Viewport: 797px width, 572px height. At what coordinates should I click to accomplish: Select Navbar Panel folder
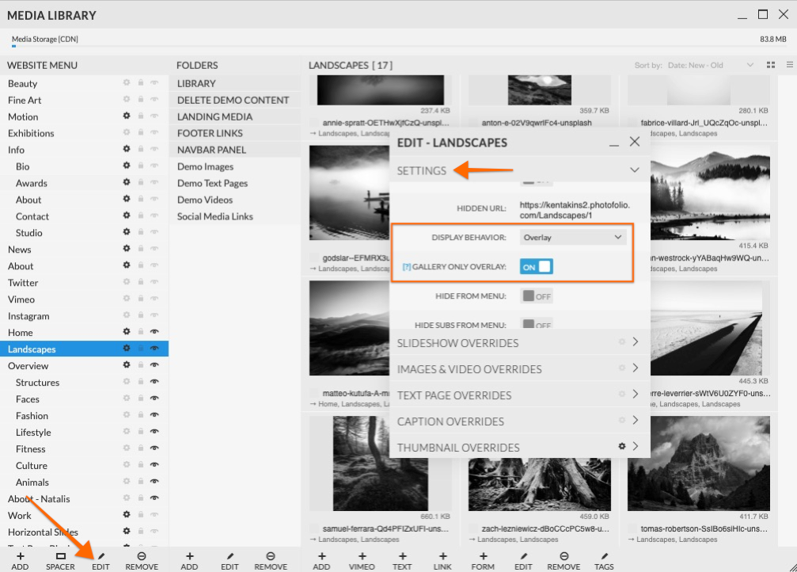[x=235, y=150]
